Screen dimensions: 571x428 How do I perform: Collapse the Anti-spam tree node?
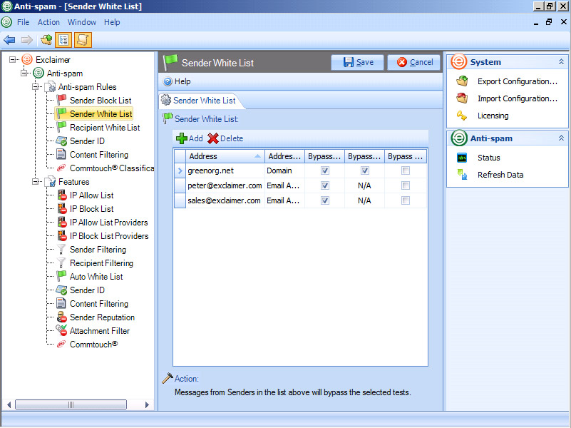coord(24,73)
